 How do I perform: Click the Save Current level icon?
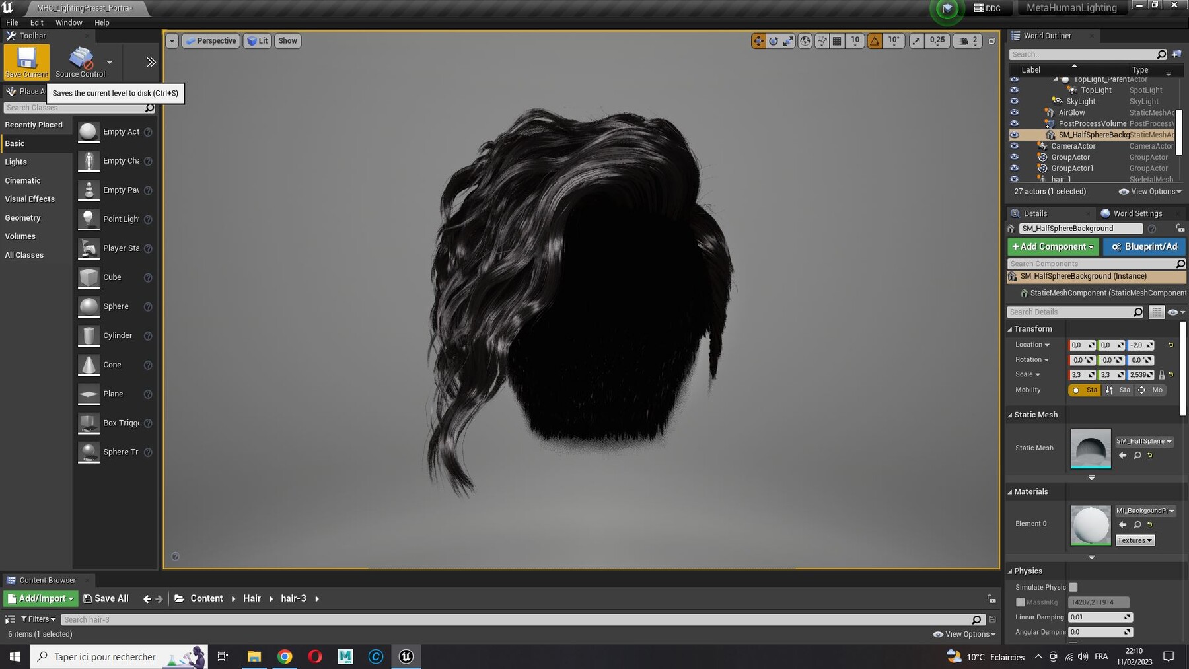click(x=26, y=61)
